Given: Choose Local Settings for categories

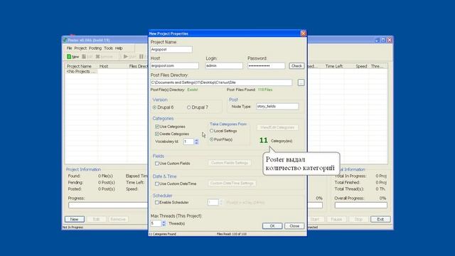Looking at the screenshot, I should tap(212, 131).
